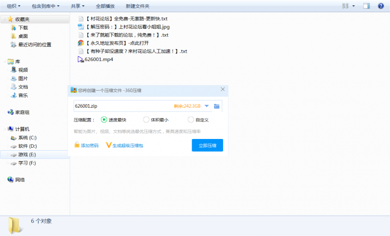390x236 pixels.
Task: Expand the save path dropdown arrow
Action: point(207,106)
